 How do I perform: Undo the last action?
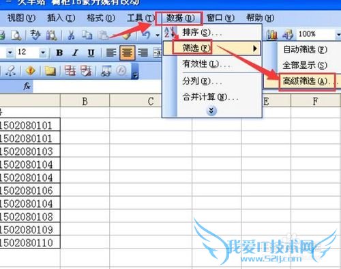pos(146,36)
